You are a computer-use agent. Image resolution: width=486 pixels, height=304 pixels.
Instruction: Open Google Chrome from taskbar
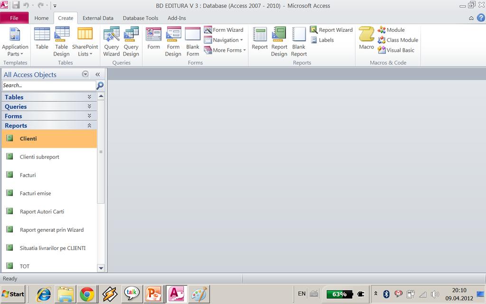click(87, 294)
